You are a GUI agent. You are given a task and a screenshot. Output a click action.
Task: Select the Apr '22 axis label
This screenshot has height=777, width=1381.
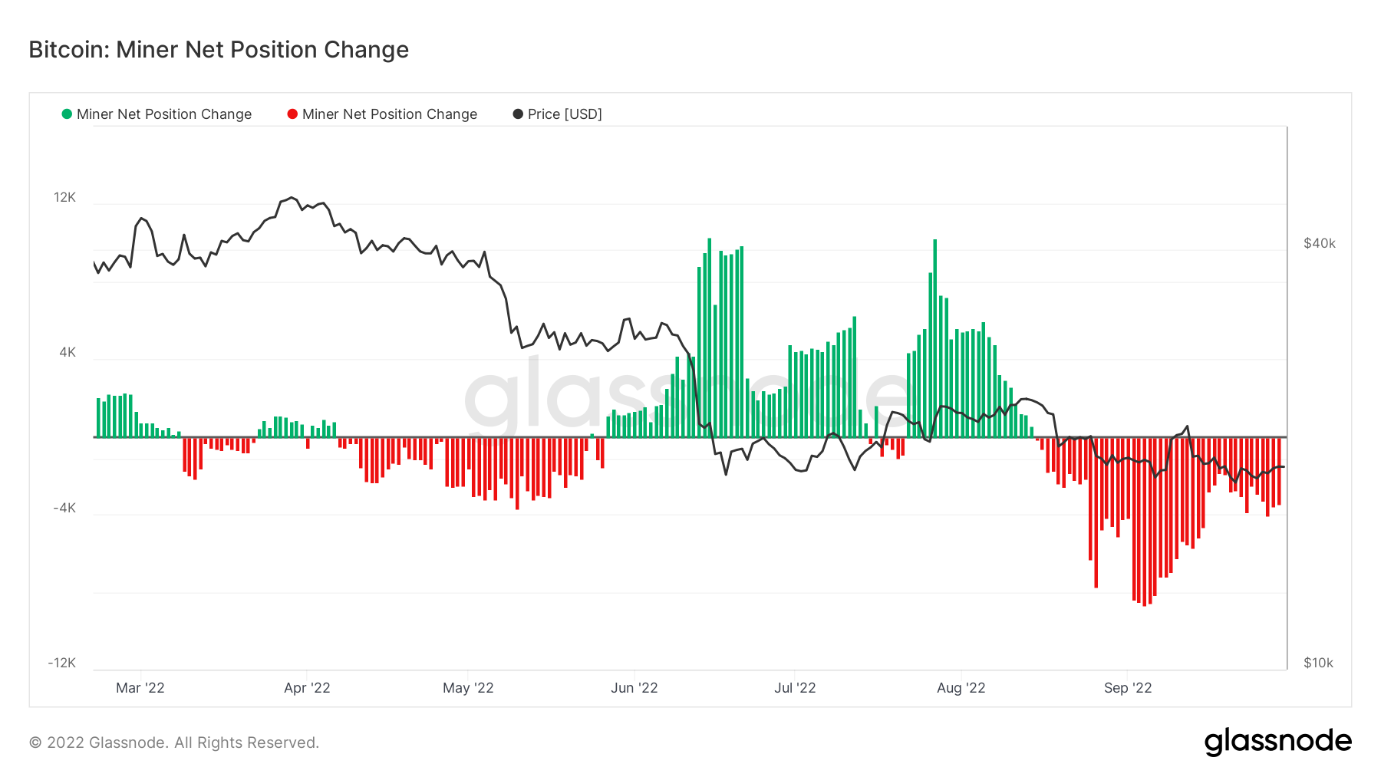click(307, 688)
